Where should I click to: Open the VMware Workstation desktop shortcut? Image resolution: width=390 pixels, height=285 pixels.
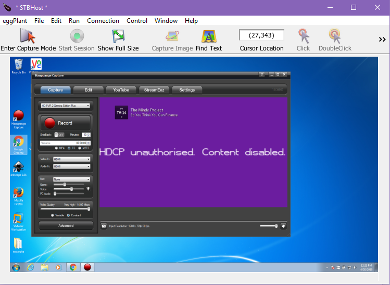[18, 222]
